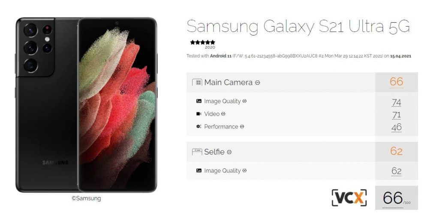The image size is (439, 224).
Task: Open info icon next to Video
Action: tap(223, 114)
